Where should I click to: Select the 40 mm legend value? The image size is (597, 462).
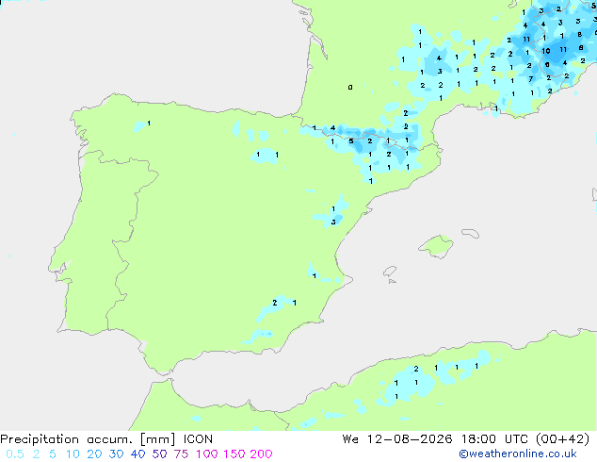[137, 454]
